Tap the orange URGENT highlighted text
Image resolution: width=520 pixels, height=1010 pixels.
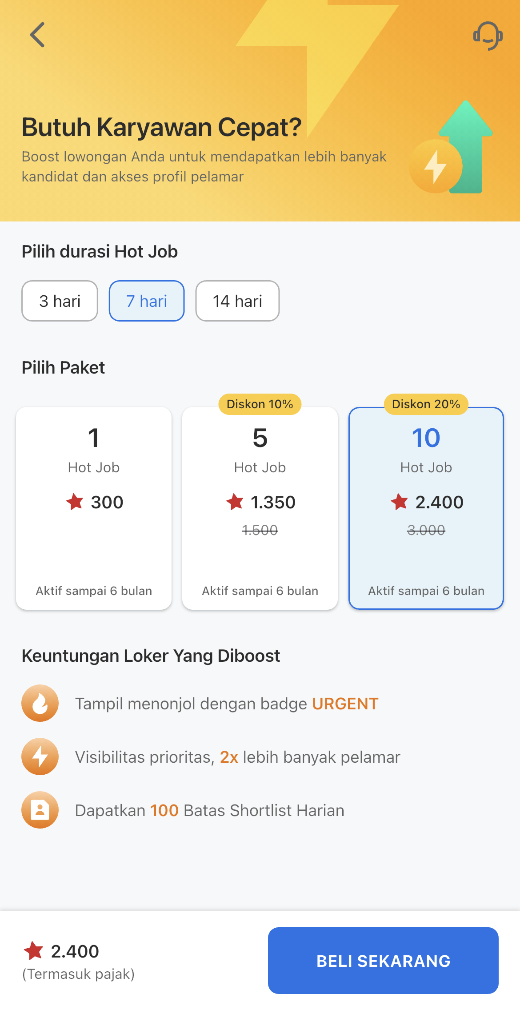point(345,704)
